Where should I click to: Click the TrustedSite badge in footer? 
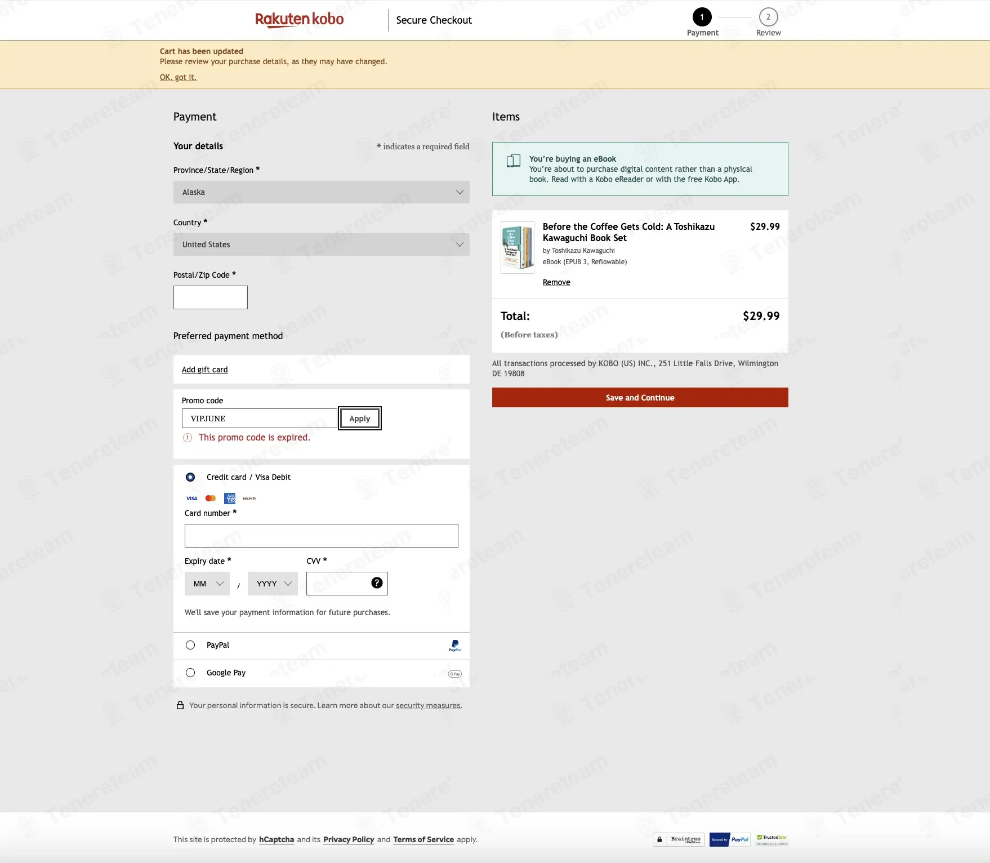click(x=772, y=839)
